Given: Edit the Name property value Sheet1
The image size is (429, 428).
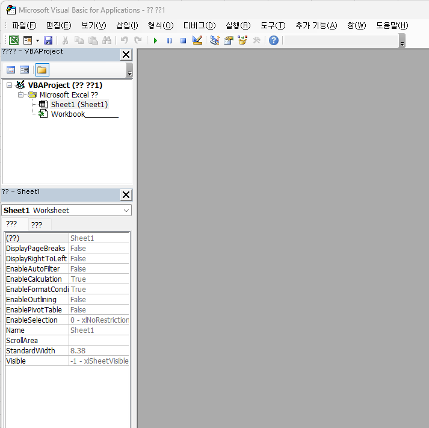Looking at the screenshot, I should (x=99, y=330).
